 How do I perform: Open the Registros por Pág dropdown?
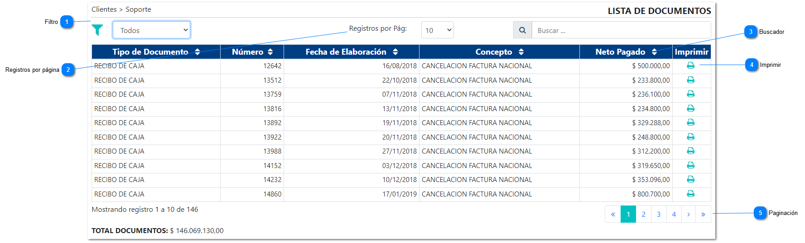pyautogui.click(x=437, y=30)
